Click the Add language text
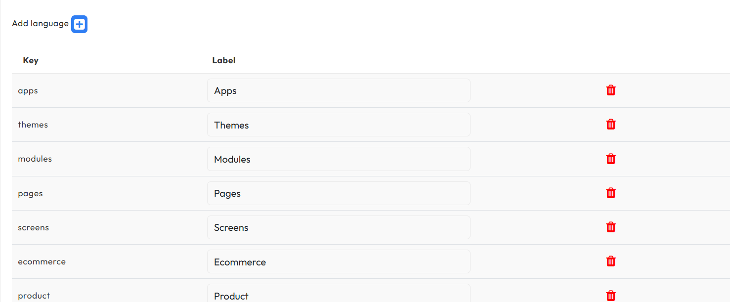This screenshot has width=730, height=302. (x=40, y=24)
